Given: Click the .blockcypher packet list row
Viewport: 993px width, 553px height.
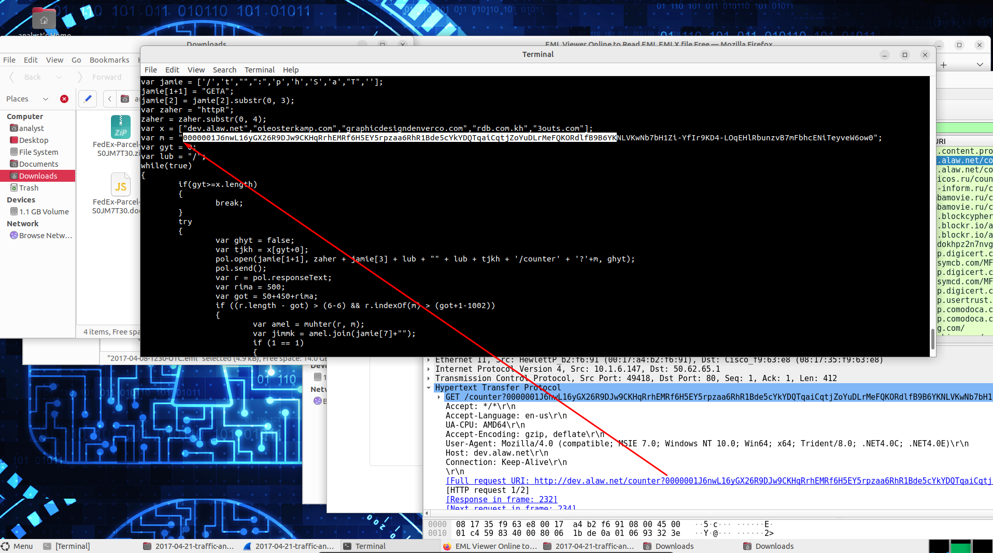Looking at the screenshot, I should pos(964,216).
